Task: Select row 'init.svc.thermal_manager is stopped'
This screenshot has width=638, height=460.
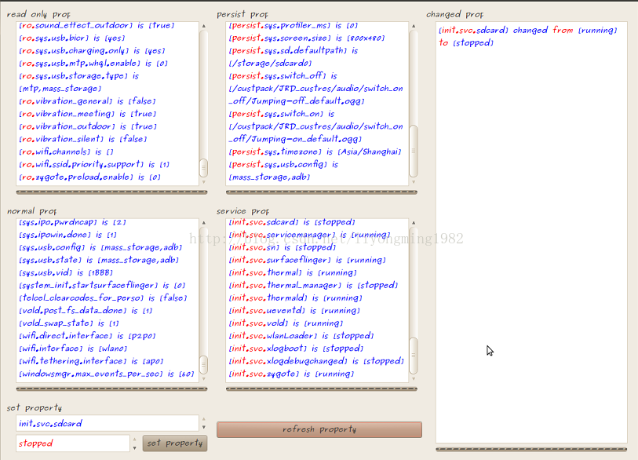Action: (x=314, y=286)
